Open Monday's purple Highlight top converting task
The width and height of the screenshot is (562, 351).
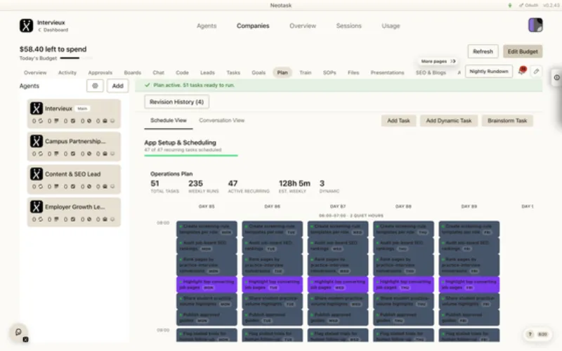click(x=207, y=284)
